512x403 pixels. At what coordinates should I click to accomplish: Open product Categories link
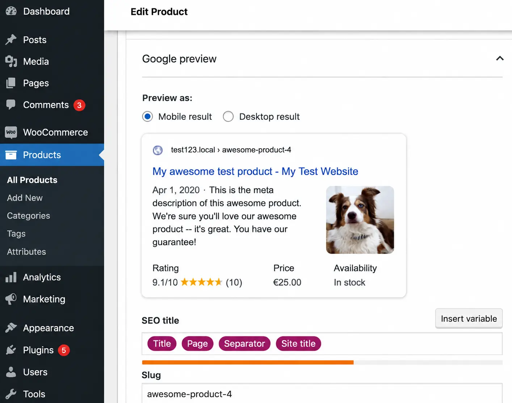[29, 216]
